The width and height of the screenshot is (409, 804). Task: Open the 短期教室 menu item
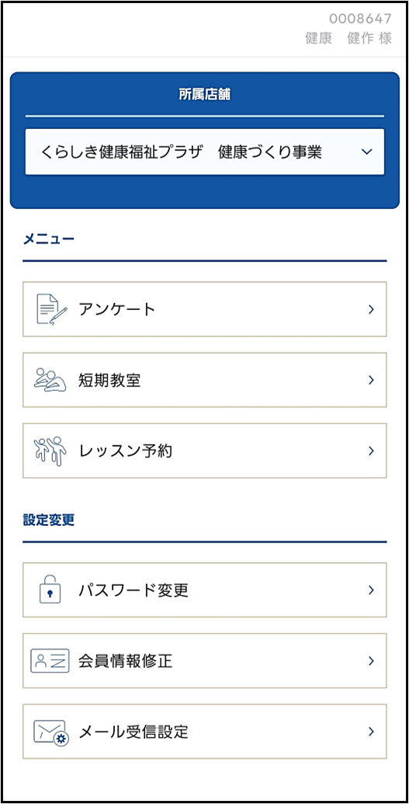[205, 380]
